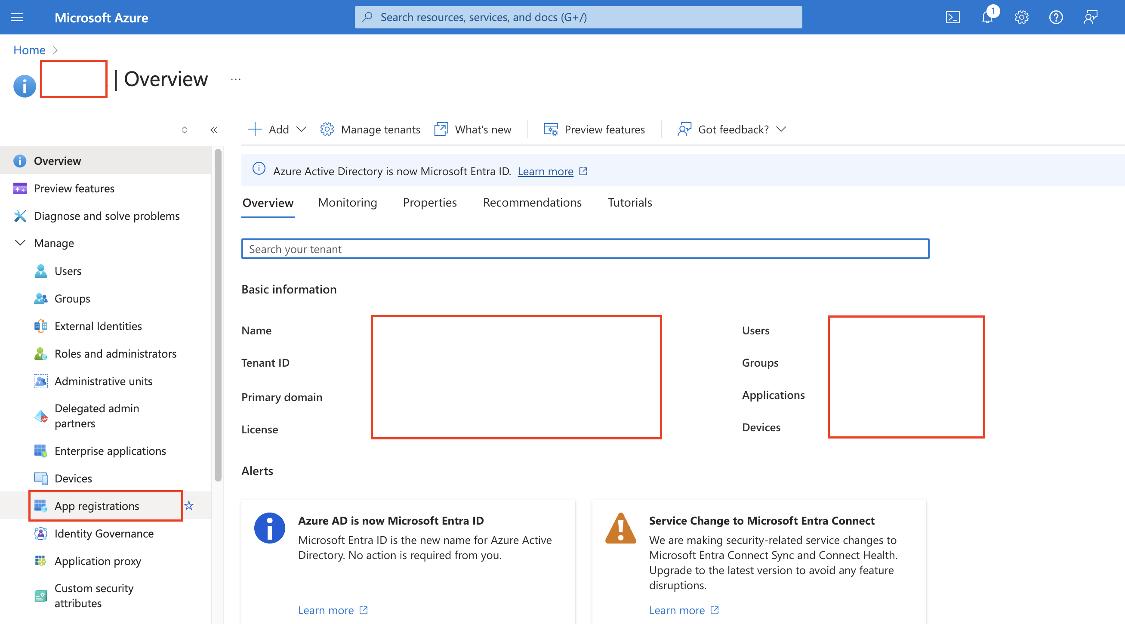
Task: Launch Cloud Shell from the header
Action: point(952,18)
